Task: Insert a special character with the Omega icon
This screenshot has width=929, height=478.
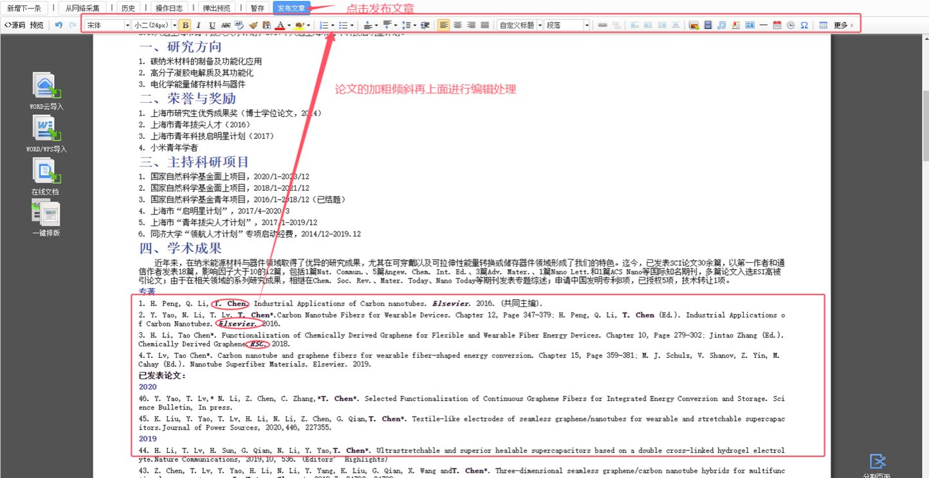Action: tap(804, 25)
